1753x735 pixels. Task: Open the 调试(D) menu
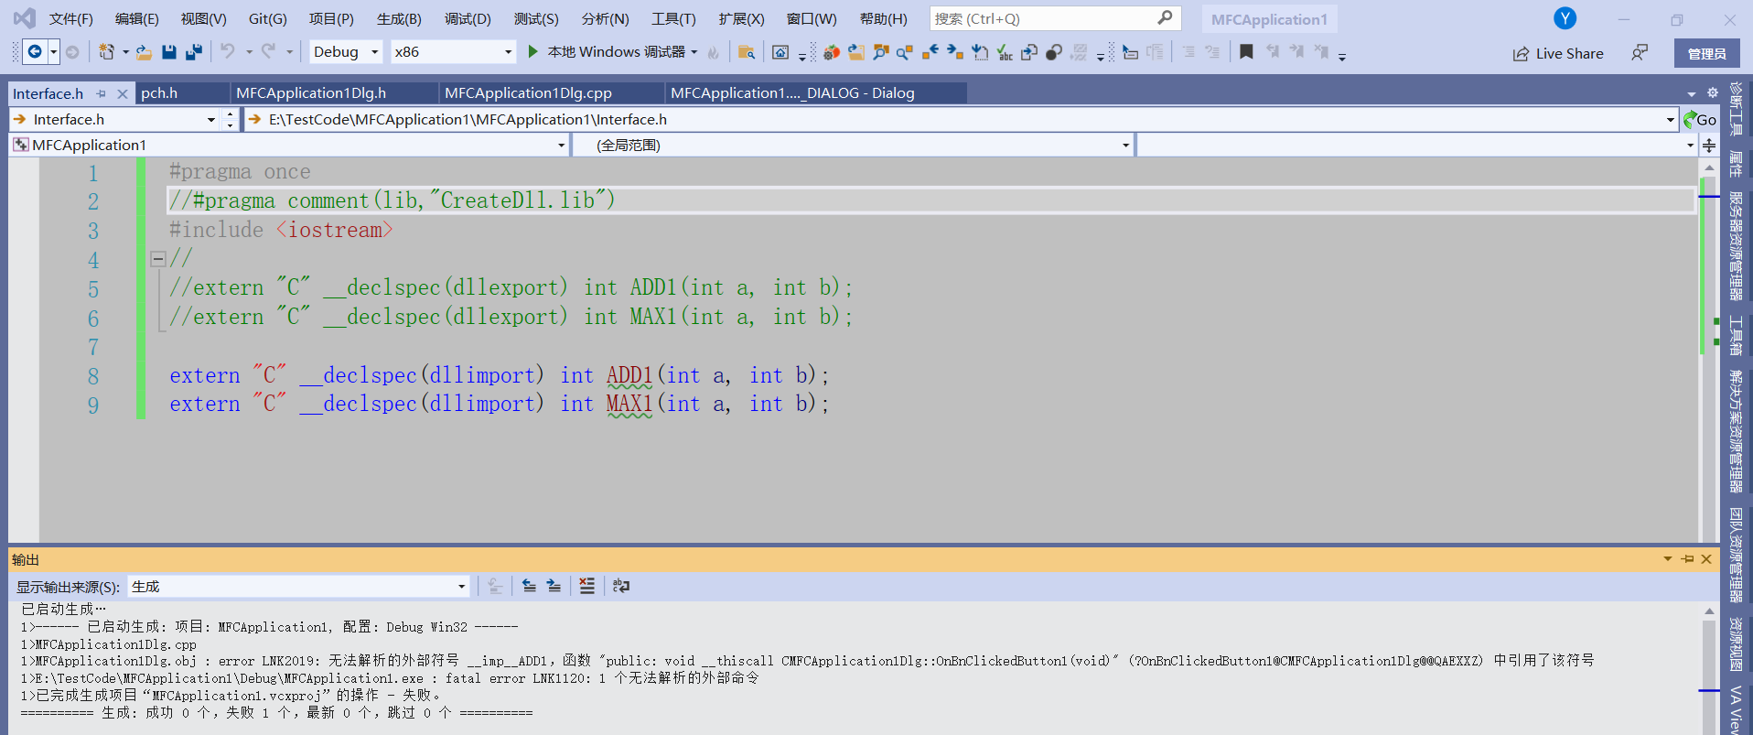pos(468,18)
